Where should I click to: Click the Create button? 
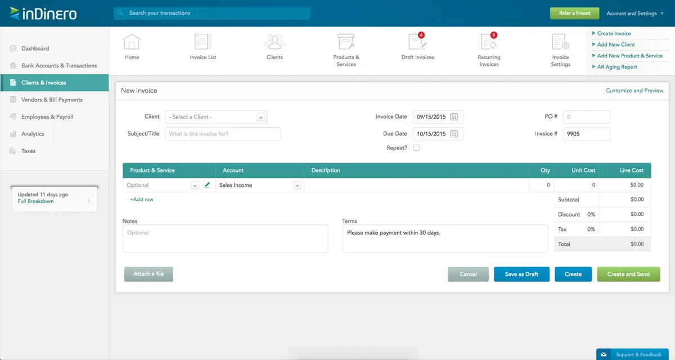coord(573,274)
